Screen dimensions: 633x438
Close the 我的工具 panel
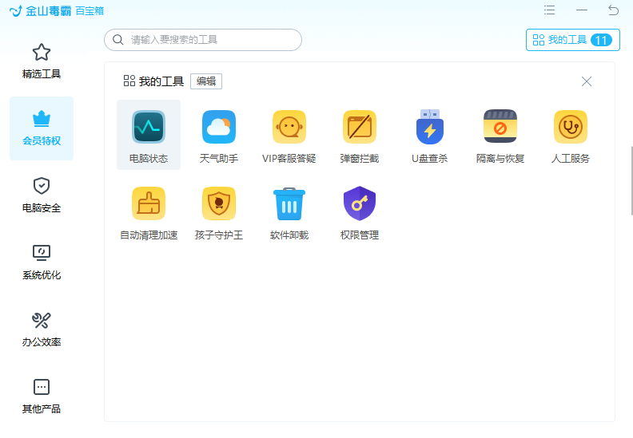(x=586, y=81)
